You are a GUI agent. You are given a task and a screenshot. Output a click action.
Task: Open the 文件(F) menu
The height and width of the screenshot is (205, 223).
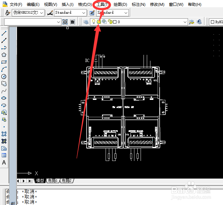coord(16,5)
